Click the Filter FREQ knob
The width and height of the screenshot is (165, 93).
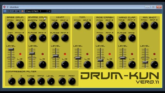pyautogui.click(x=62, y=81)
